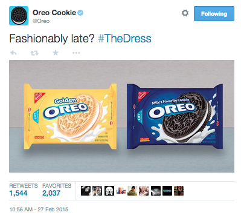241x218 pixels.
Task: Open the gear settings dropdown
Action: (185, 13)
